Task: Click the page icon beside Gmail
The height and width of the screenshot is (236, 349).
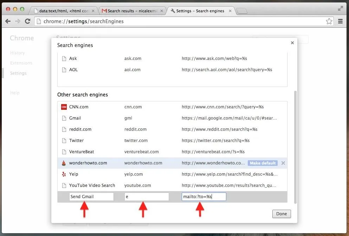Action: (x=64, y=118)
